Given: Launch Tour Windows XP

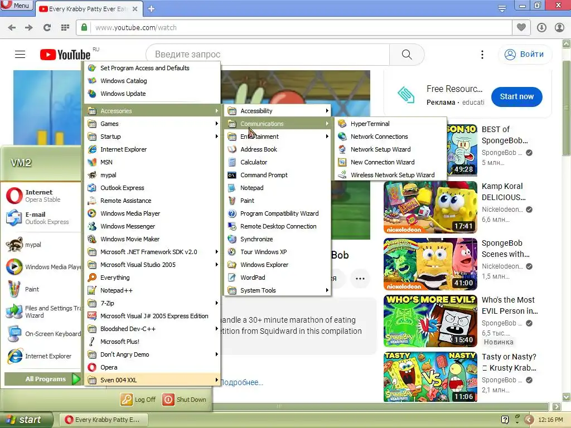Looking at the screenshot, I should click(278, 252).
